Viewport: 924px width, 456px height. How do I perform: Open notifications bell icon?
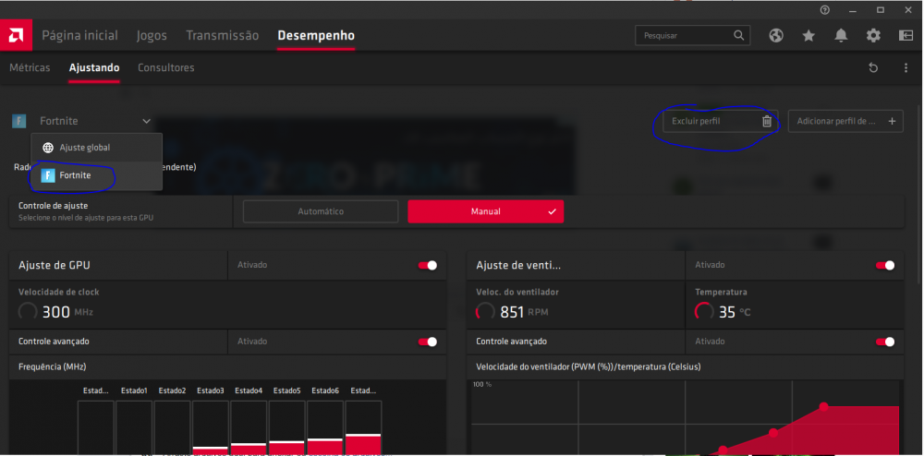coord(841,36)
